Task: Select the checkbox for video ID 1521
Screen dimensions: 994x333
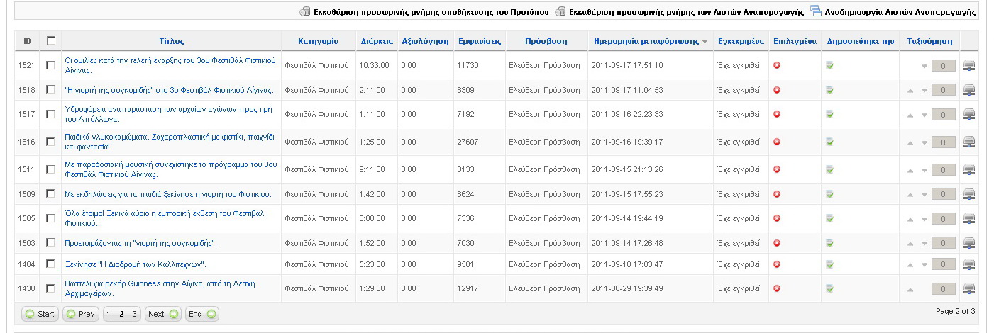Action: tap(50, 65)
